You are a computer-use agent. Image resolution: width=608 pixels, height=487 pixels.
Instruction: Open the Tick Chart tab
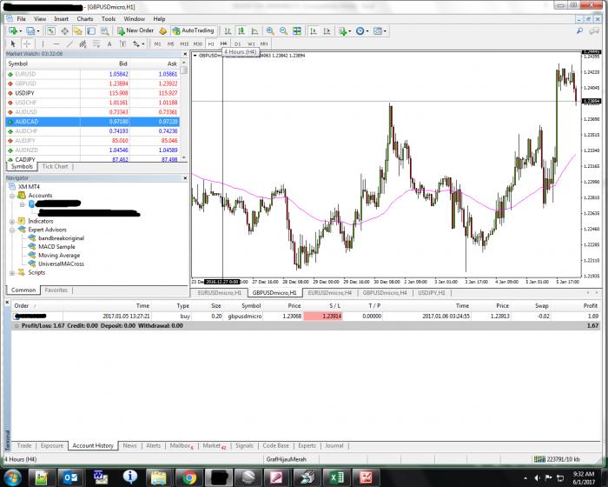point(55,166)
